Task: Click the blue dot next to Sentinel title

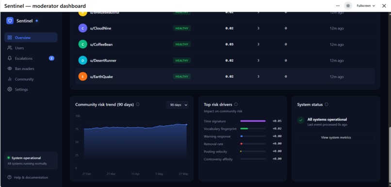Action: pos(37,21)
